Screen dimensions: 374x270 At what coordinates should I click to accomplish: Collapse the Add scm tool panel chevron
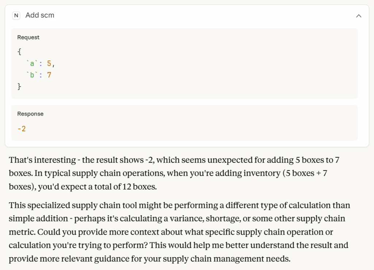click(359, 16)
